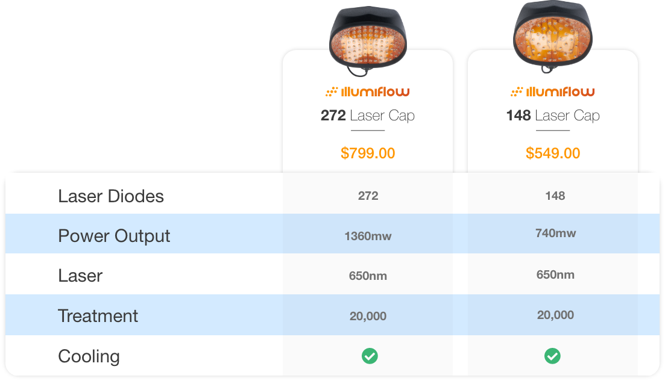Click the $799.00 price
This screenshot has height=381, width=665.
pyautogui.click(x=368, y=153)
